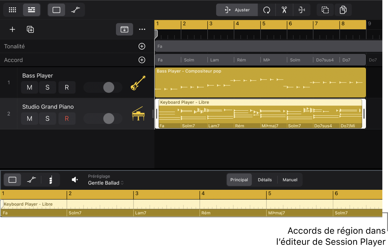388x249 pixels.
Task: Switch to the Détails tab
Action: pos(265,180)
